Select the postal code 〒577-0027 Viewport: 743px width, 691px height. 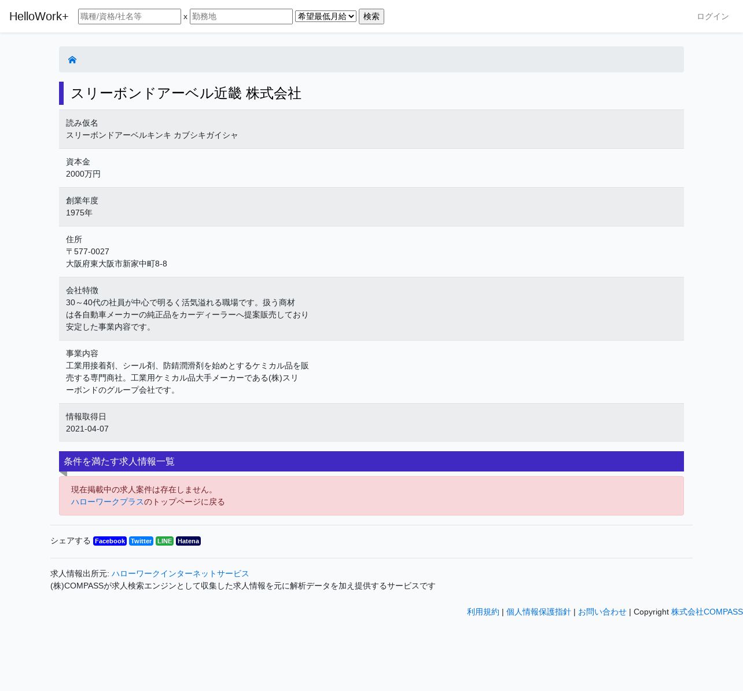click(87, 251)
